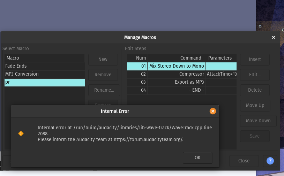The height and width of the screenshot is (176, 284).
Task: Click the Num column header
Action: click(x=137, y=58)
